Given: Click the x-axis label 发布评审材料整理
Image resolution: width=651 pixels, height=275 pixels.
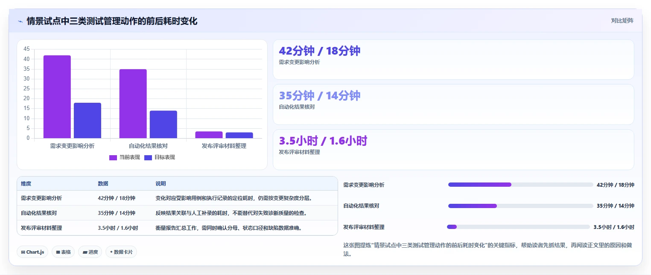Looking at the screenshot, I should pyautogui.click(x=224, y=146).
